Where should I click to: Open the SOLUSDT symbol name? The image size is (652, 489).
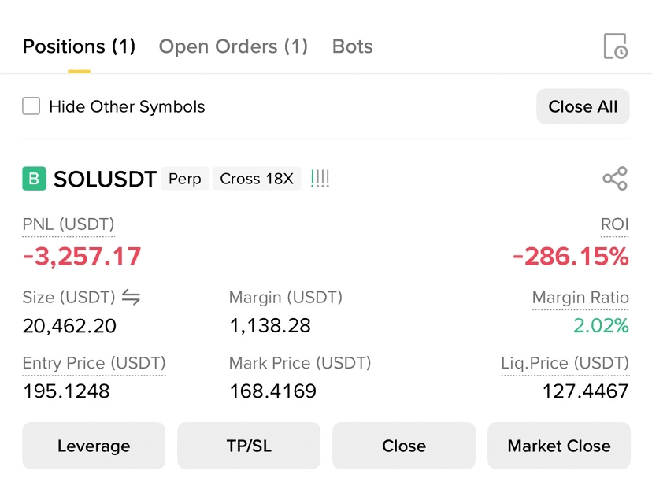pyautogui.click(x=106, y=179)
